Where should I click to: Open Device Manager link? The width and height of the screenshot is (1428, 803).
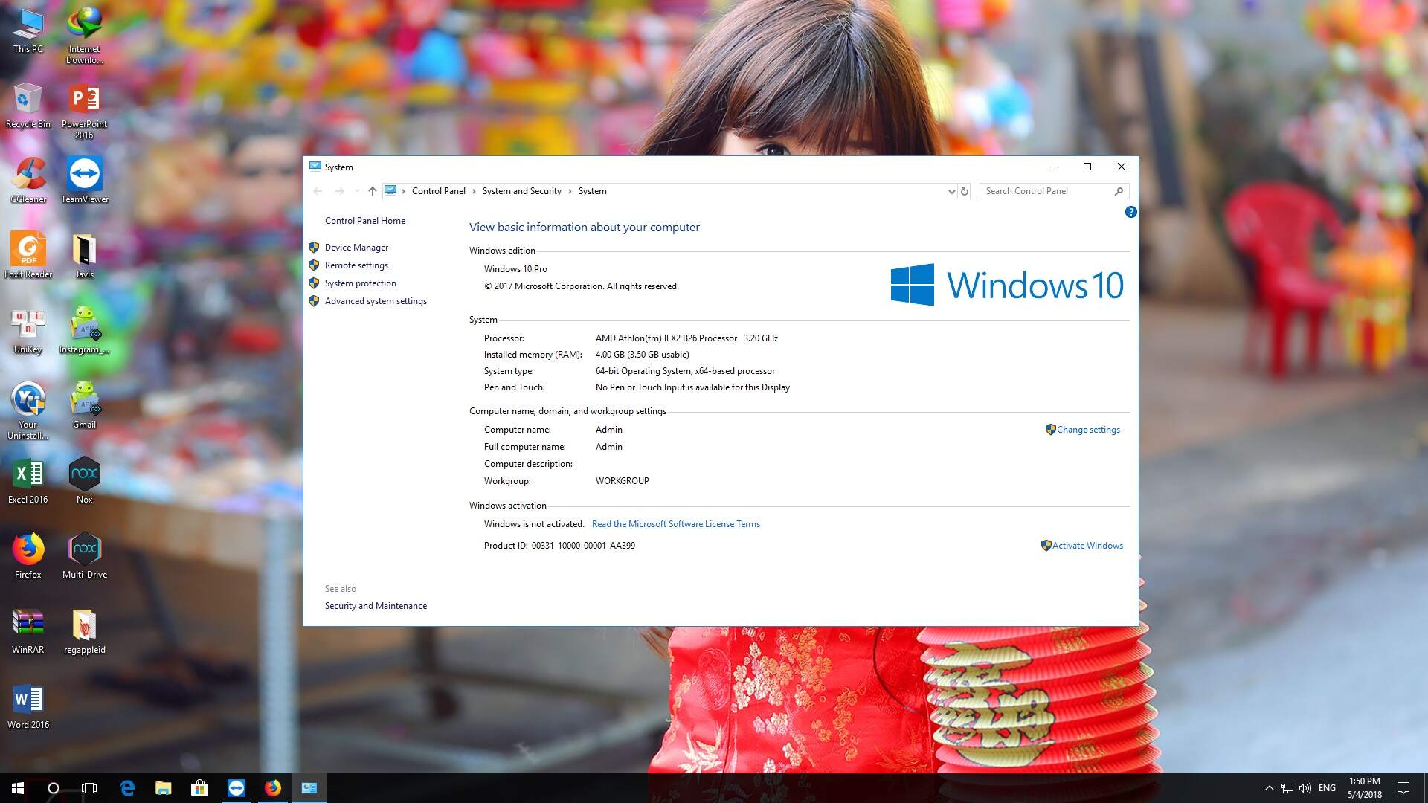tap(356, 248)
